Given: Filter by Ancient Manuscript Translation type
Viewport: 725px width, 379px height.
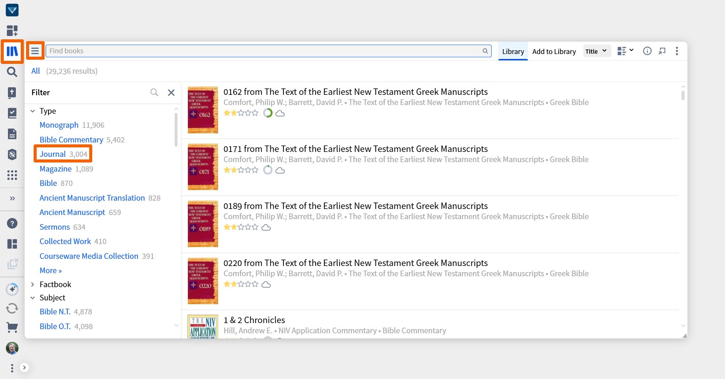Looking at the screenshot, I should [x=92, y=198].
